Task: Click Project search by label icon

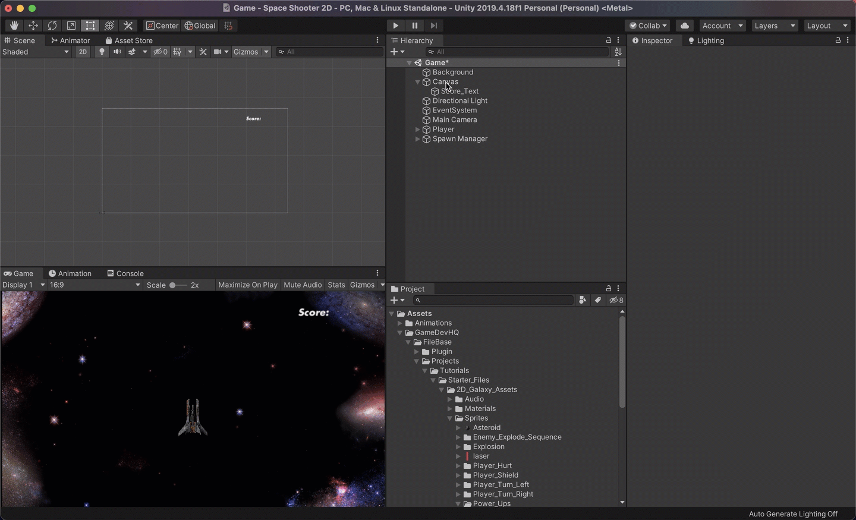Action: click(x=598, y=300)
